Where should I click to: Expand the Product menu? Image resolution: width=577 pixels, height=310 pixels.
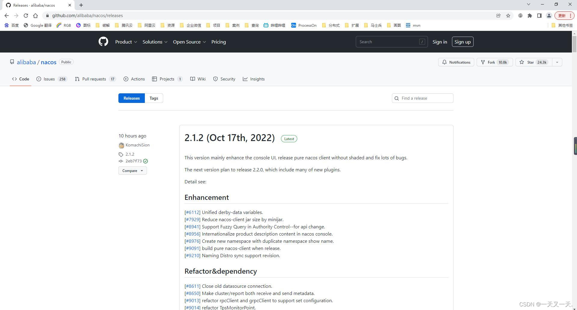tap(126, 42)
